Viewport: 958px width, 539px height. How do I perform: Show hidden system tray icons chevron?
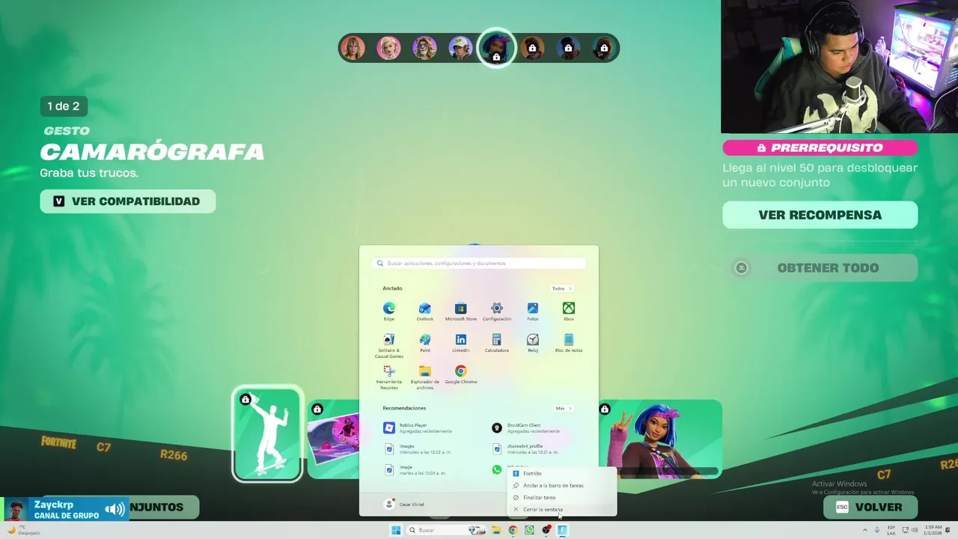pyautogui.click(x=865, y=530)
